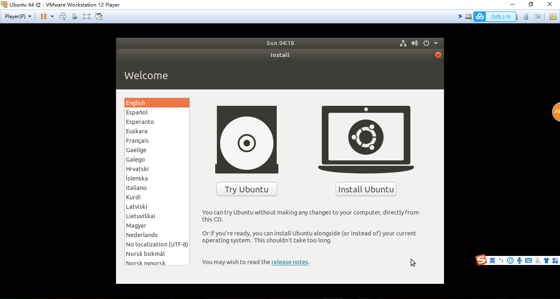Select English in the language list

click(x=157, y=103)
